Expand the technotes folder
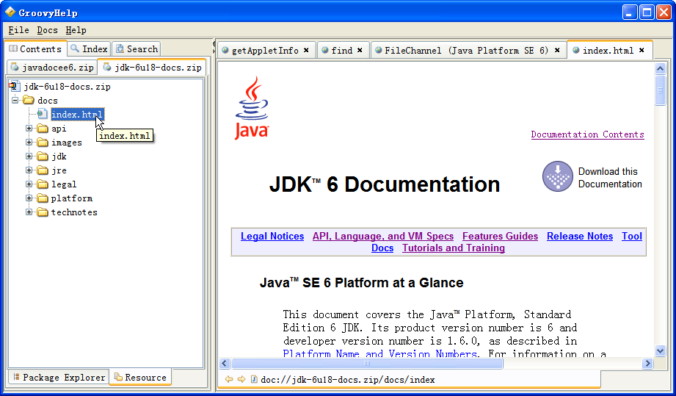The width and height of the screenshot is (676, 396). click(29, 212)
